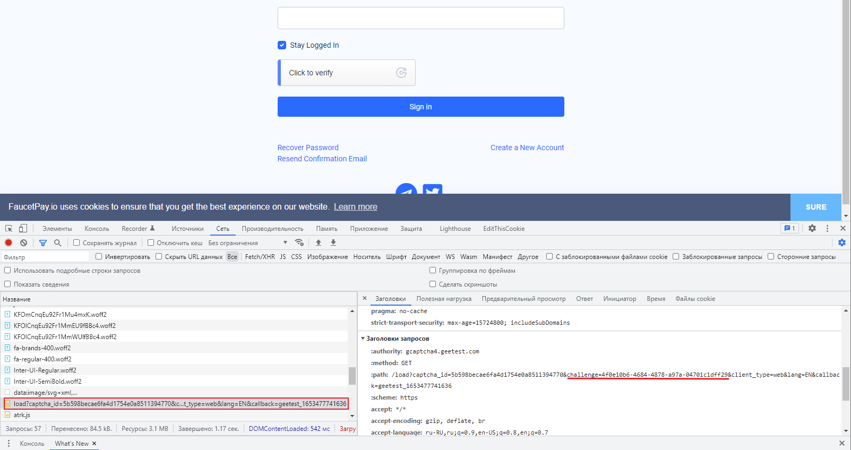Enable Сделать скриншоты checkbox
The width and height of the screenshot is (851, 450).
[x=433, y=284]
